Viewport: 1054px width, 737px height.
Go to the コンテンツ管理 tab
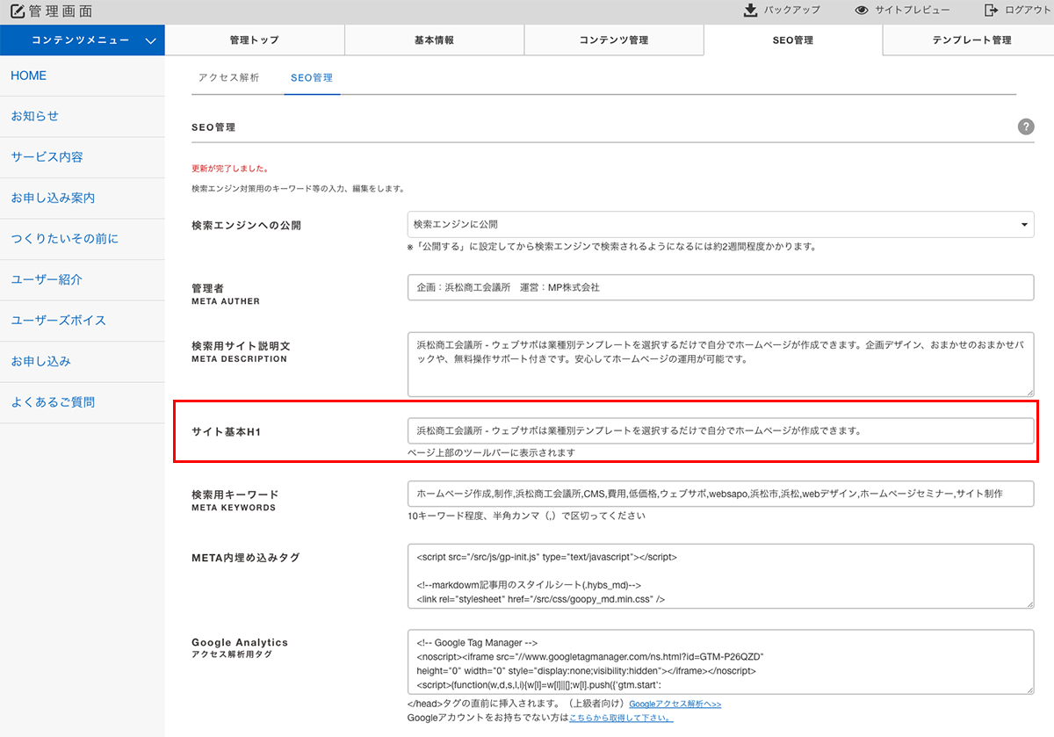(x=613, y=40)
